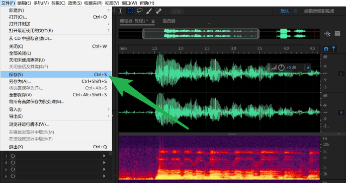Click the marker pin icon by ruler
The height and width of the screenshot is (183, 346).
(333, 49)
